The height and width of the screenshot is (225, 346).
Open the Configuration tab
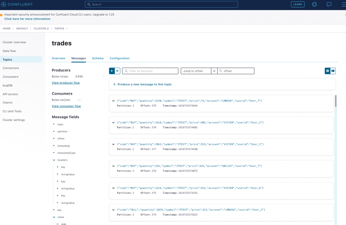click(x=119, y=58)
